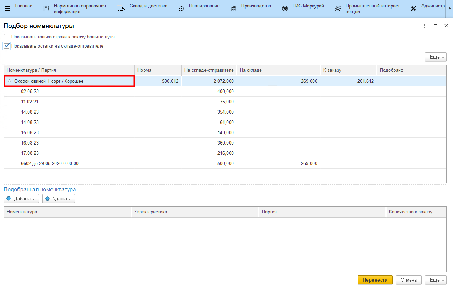Image resolution: width=453 pixels, height=288 pixels.
Task: Select batch row '6602 до 29.05.2020 0:00:00'
Action: tap(50, 164)
